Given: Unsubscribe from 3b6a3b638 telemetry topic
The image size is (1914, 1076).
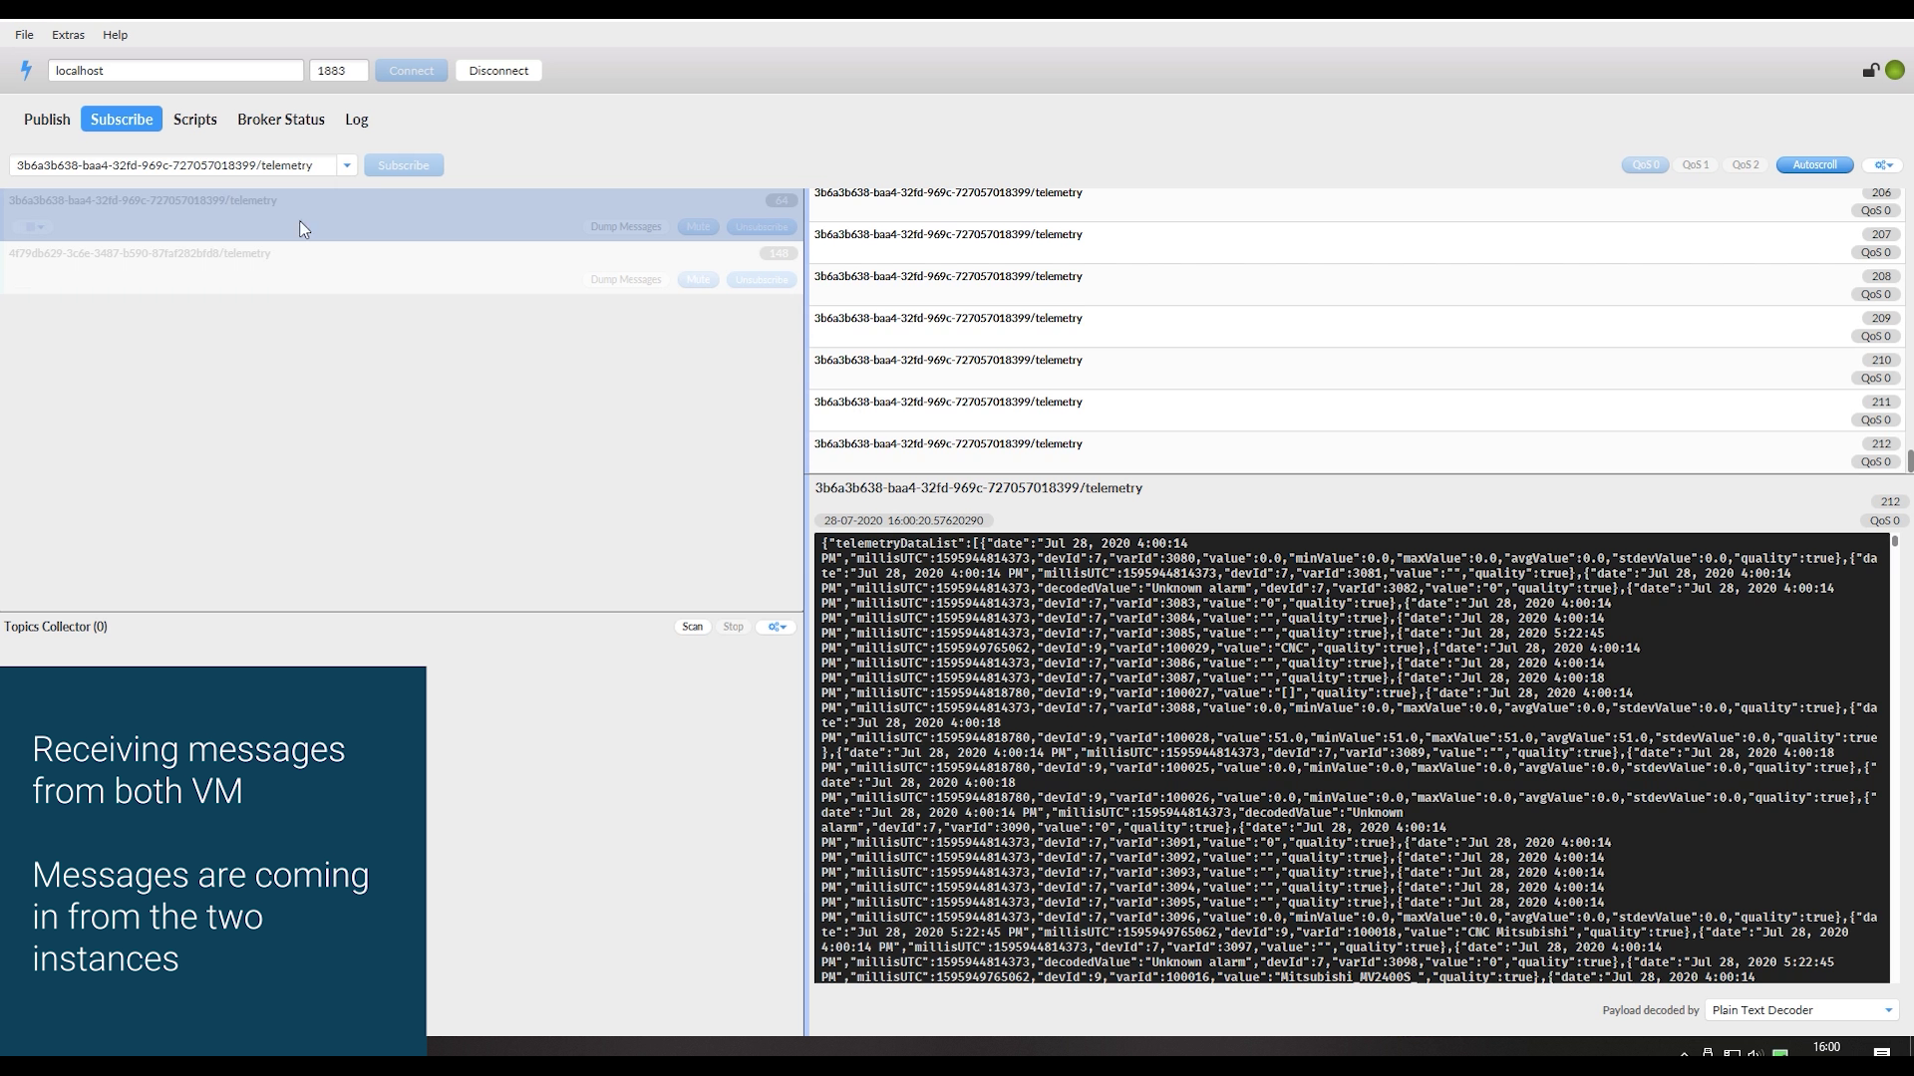Looking at the screenshot, I should tap(762, 227).
